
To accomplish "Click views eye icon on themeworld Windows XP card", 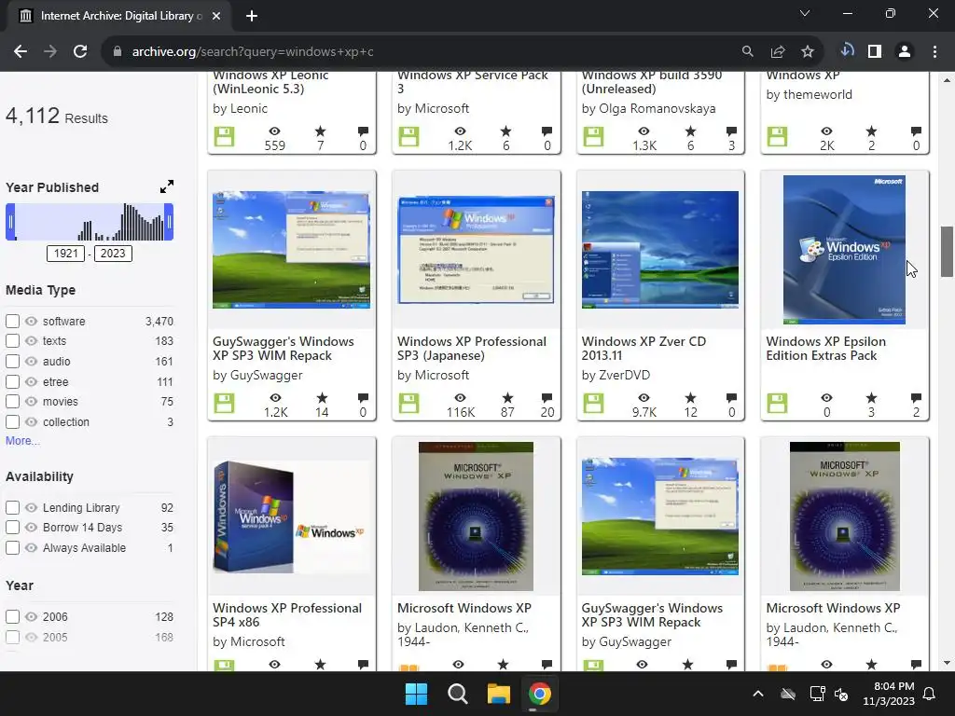I will (826, 131).
